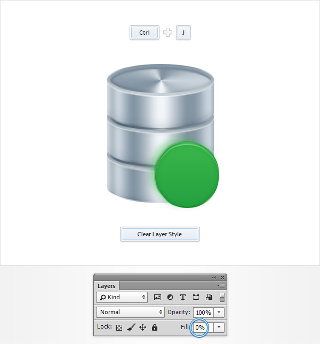Open the Kind filter type dropdown
Image resolution: width=320 pixels, height=344 pixels.
(122, 298)
